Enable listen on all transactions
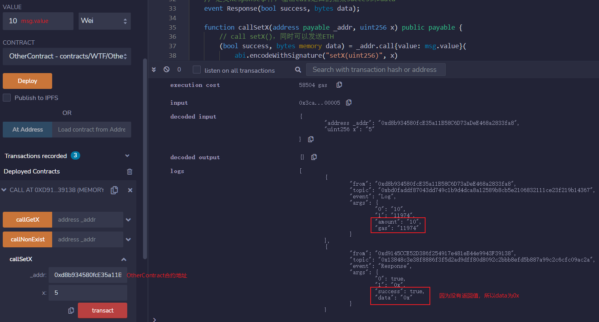Screen dimensions: 599x322 tap(196, 70)
